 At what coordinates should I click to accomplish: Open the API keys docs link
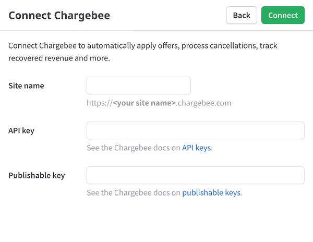point(197,148)
